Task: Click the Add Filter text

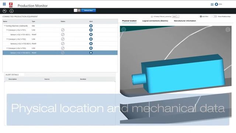Action: 205,16
